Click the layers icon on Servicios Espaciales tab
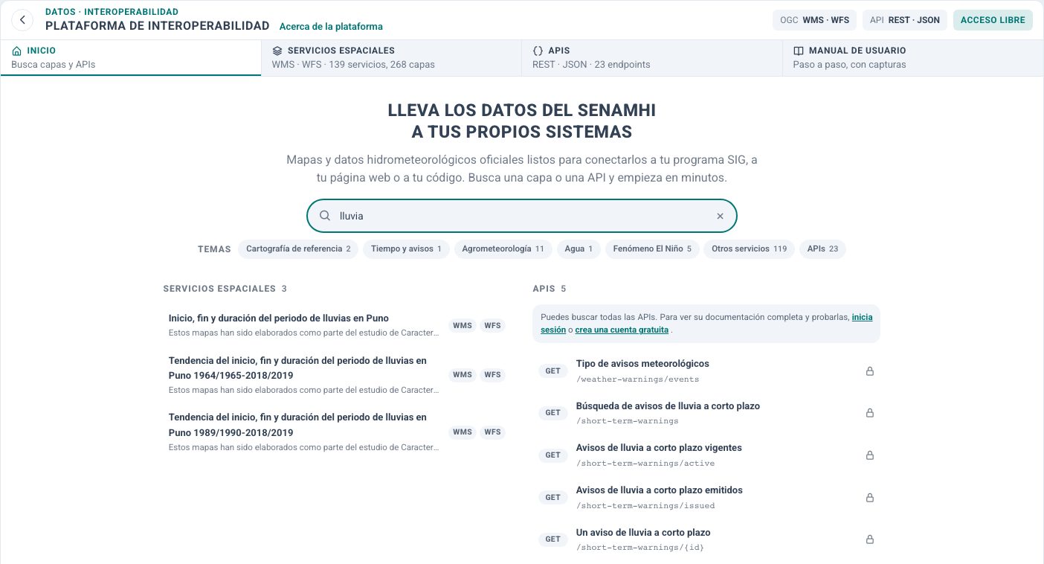1044x564 pixels. tap(277, 51)
